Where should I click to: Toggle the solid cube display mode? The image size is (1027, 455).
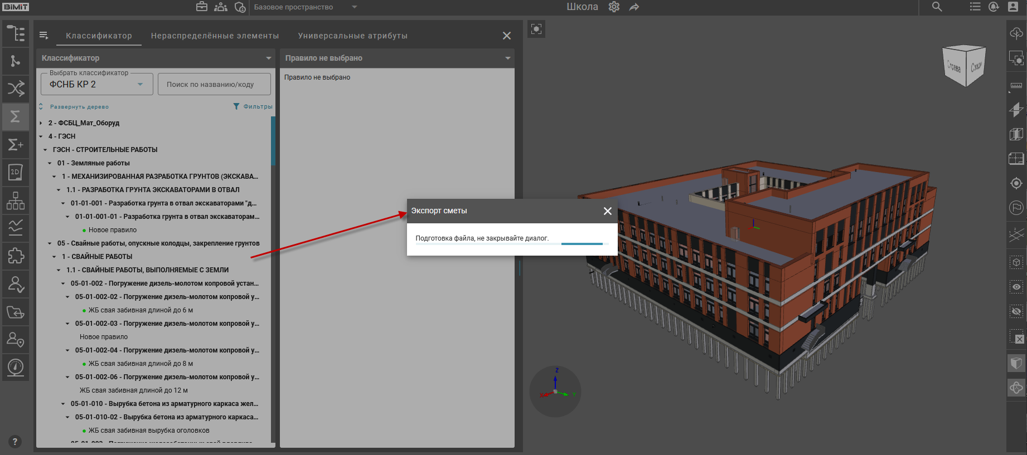pyautogui.click(x=1016, y=363)
